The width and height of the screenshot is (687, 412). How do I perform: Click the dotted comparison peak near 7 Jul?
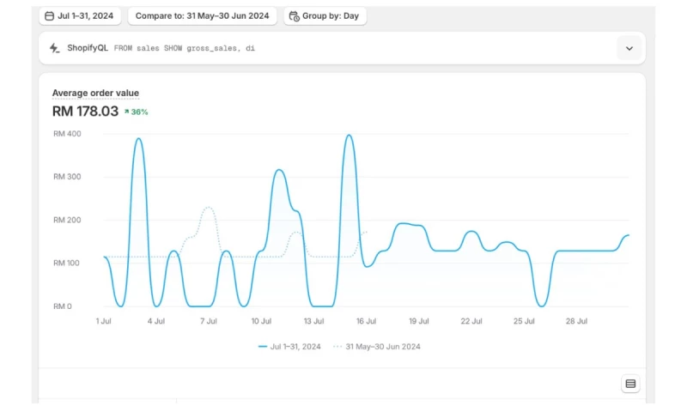click(x=208, y=208)
